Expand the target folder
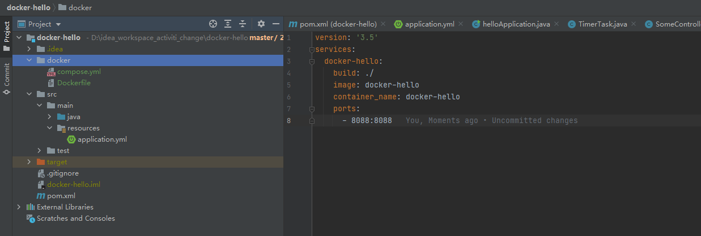 (29, 162)
